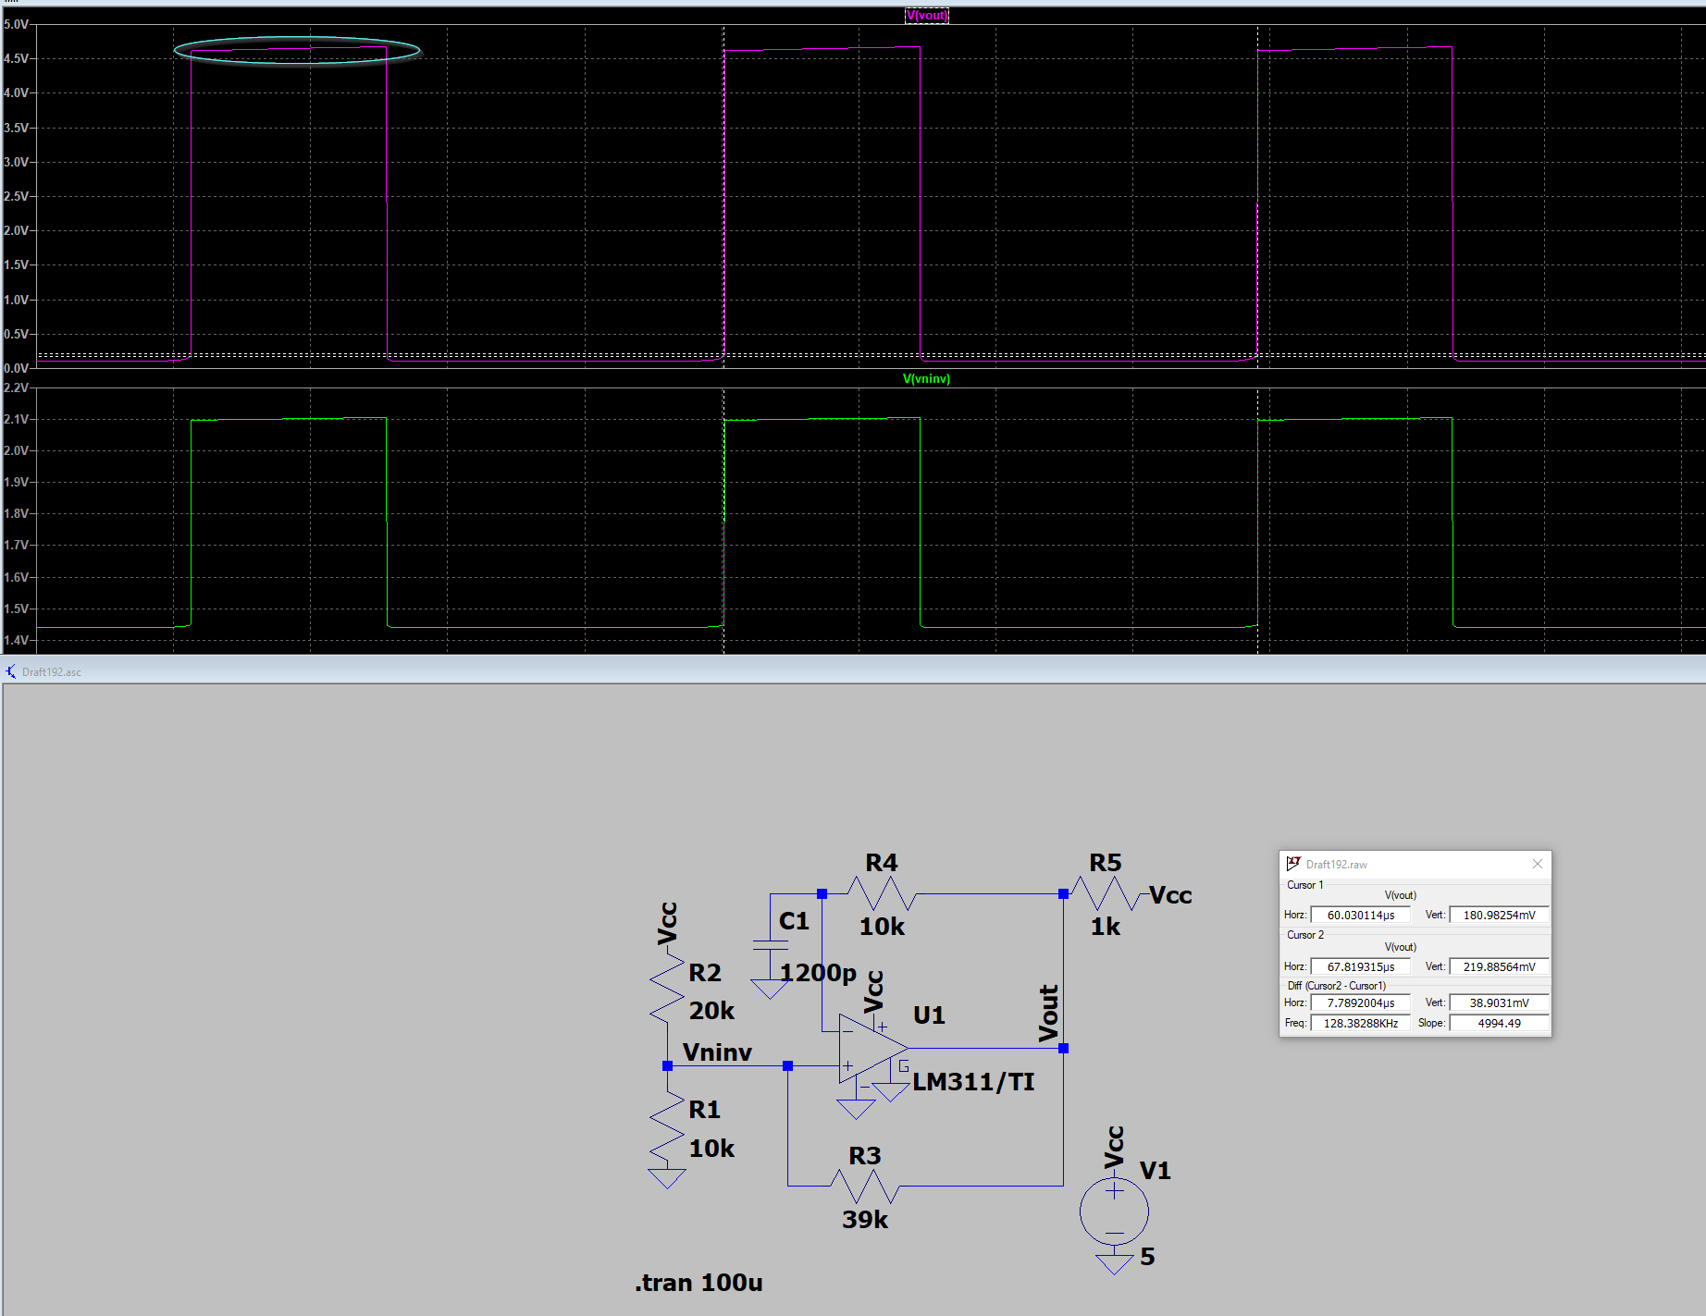Click the 1200p capacitor value
Viewport: 1706px width, 1316px height.
click(818, 973)
